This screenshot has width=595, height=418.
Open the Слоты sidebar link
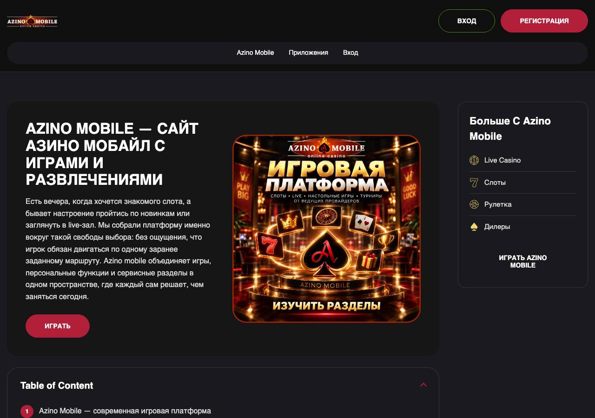click(x=495, y=183)
